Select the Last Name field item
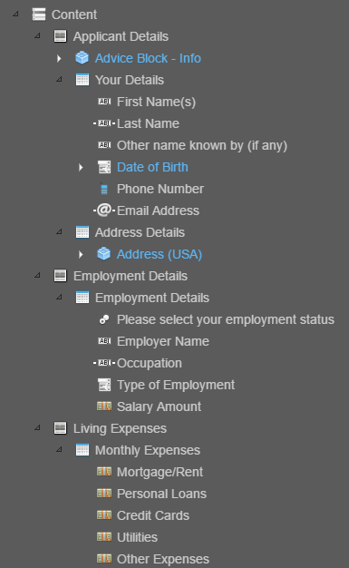349x568 pixels. click(x=148, y=123)
